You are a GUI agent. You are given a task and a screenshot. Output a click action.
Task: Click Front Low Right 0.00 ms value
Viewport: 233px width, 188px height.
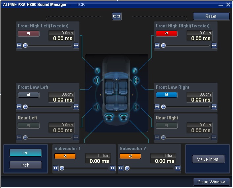(201, 100)
